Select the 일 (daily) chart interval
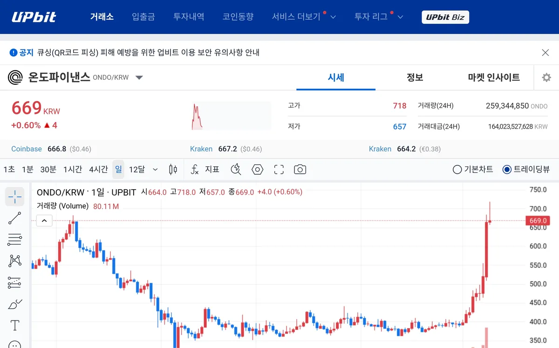The height and width of the screenshot is (348, 559). [118, 169]
